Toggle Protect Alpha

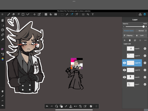click(x=129, y=31)
